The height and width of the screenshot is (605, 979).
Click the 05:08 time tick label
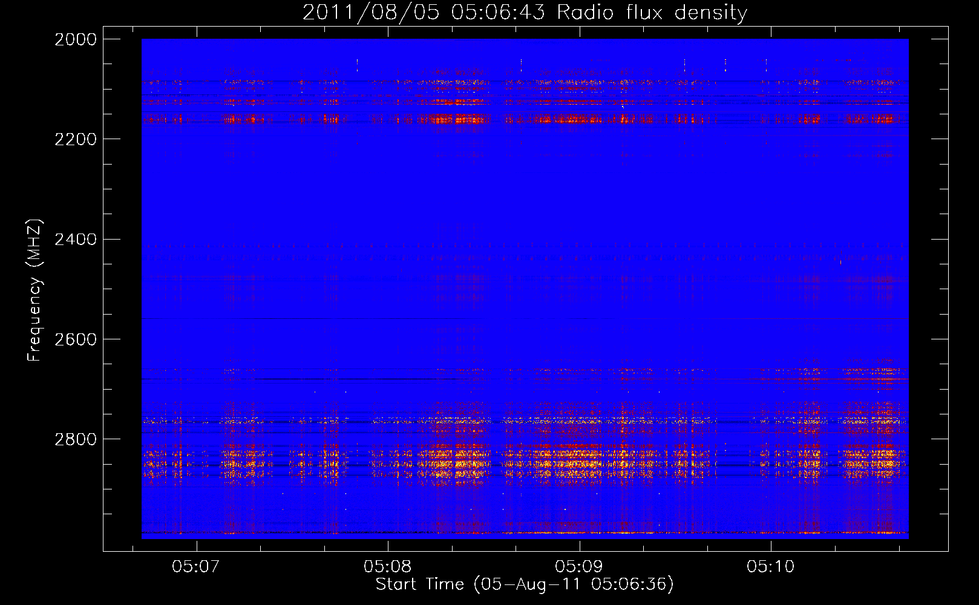coord(387,567)
